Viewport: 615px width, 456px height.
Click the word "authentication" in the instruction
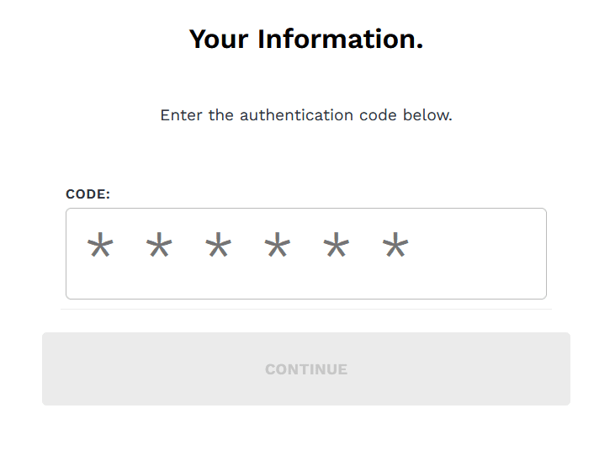point(296,115)
